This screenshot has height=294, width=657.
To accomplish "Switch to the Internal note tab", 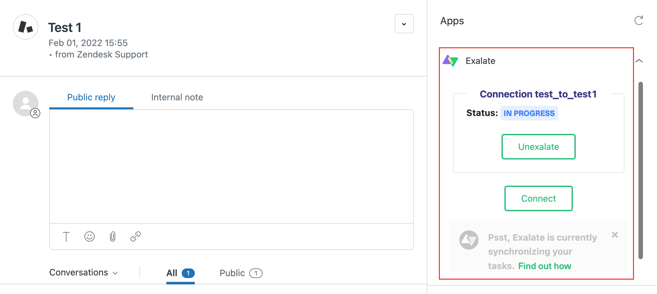I will pos(177,97).
